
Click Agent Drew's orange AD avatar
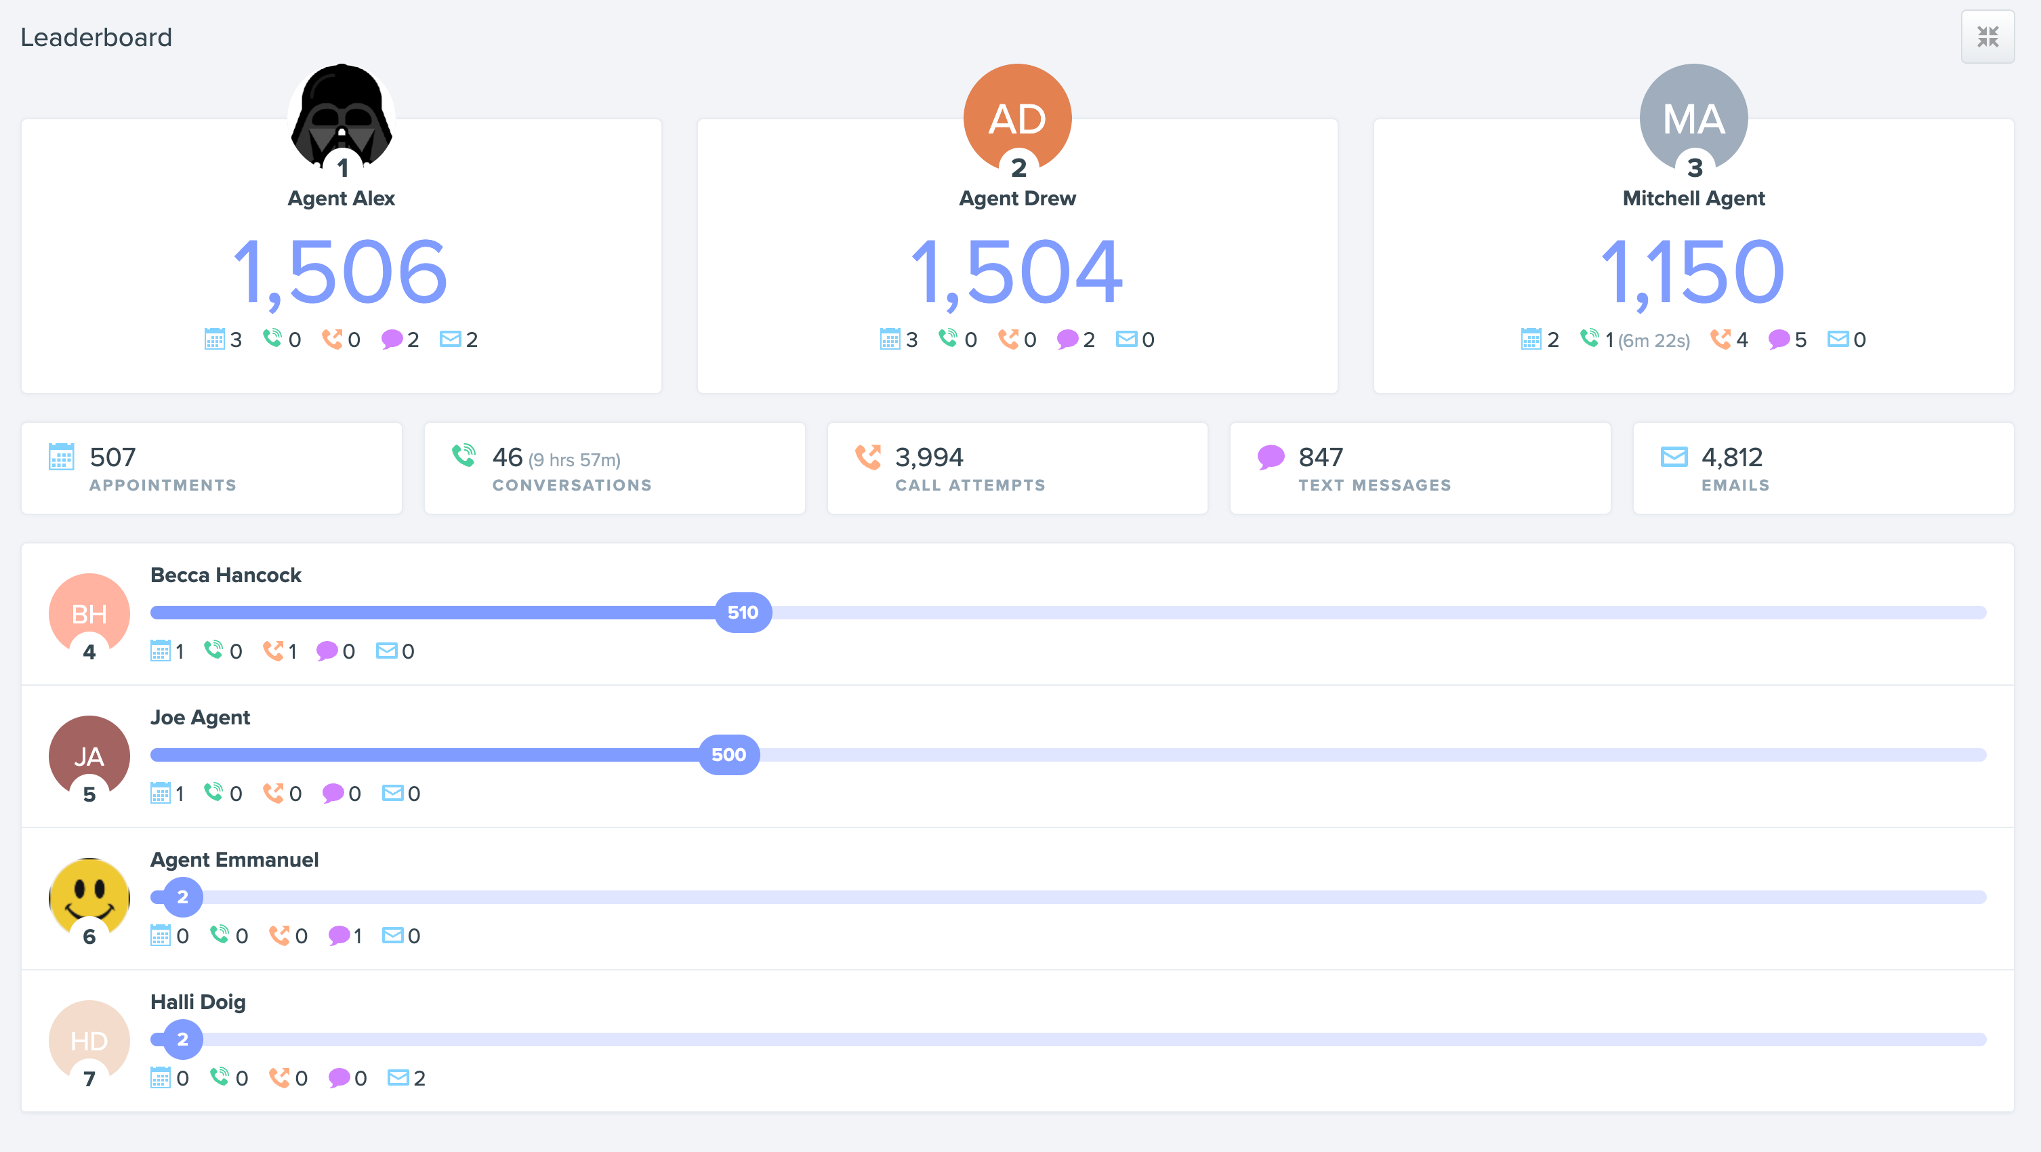click(x=1017, y=116)
